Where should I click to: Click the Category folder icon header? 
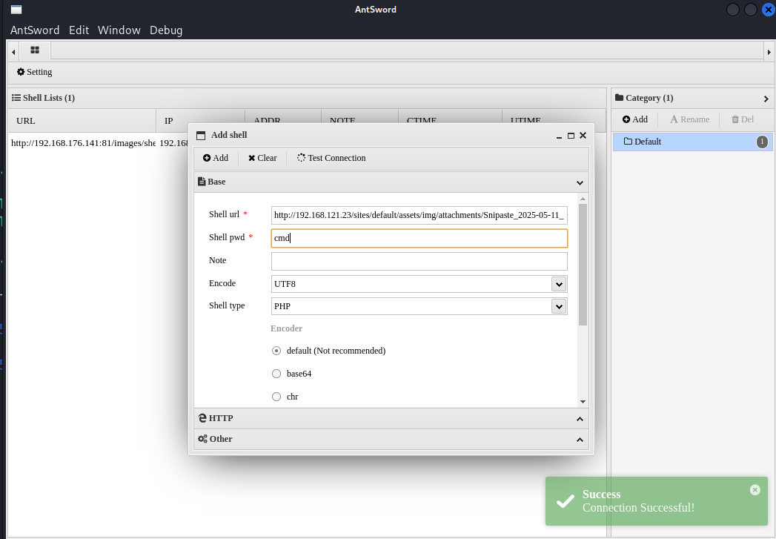[619, 98]
